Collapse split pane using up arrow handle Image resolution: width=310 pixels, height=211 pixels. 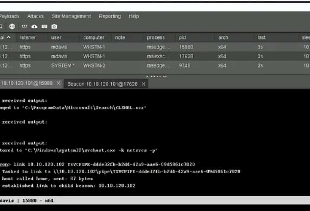(x=147, y=77)
